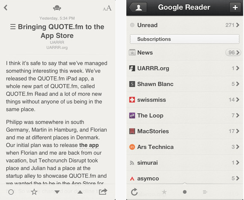Tap the simurai RSS icon
This screenshot has width=244, height=200.
point(132,163)
